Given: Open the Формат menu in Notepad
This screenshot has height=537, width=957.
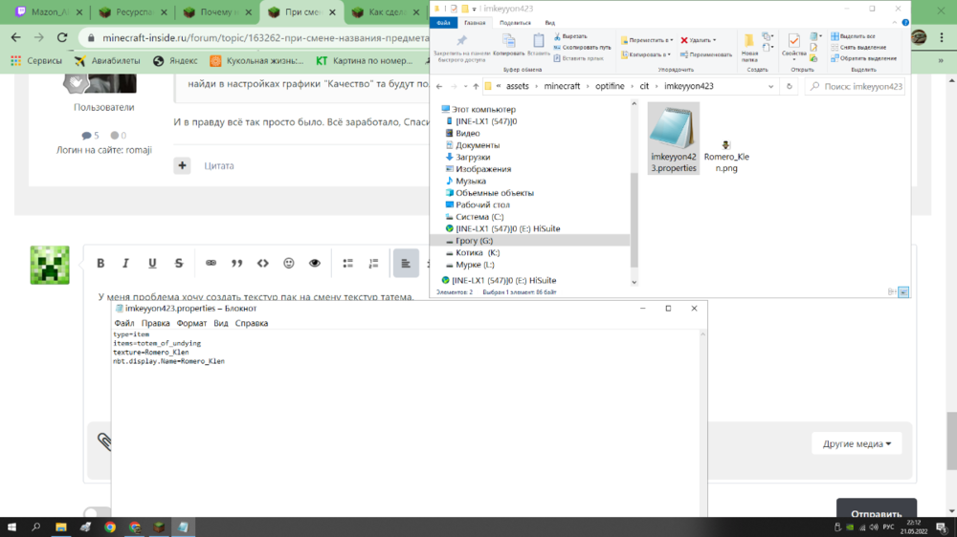Looking at the screenshot, I should (x=191, y=323).
